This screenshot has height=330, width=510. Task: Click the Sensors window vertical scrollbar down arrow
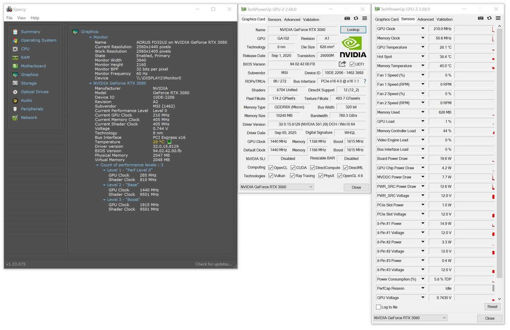tap(500, 298)
